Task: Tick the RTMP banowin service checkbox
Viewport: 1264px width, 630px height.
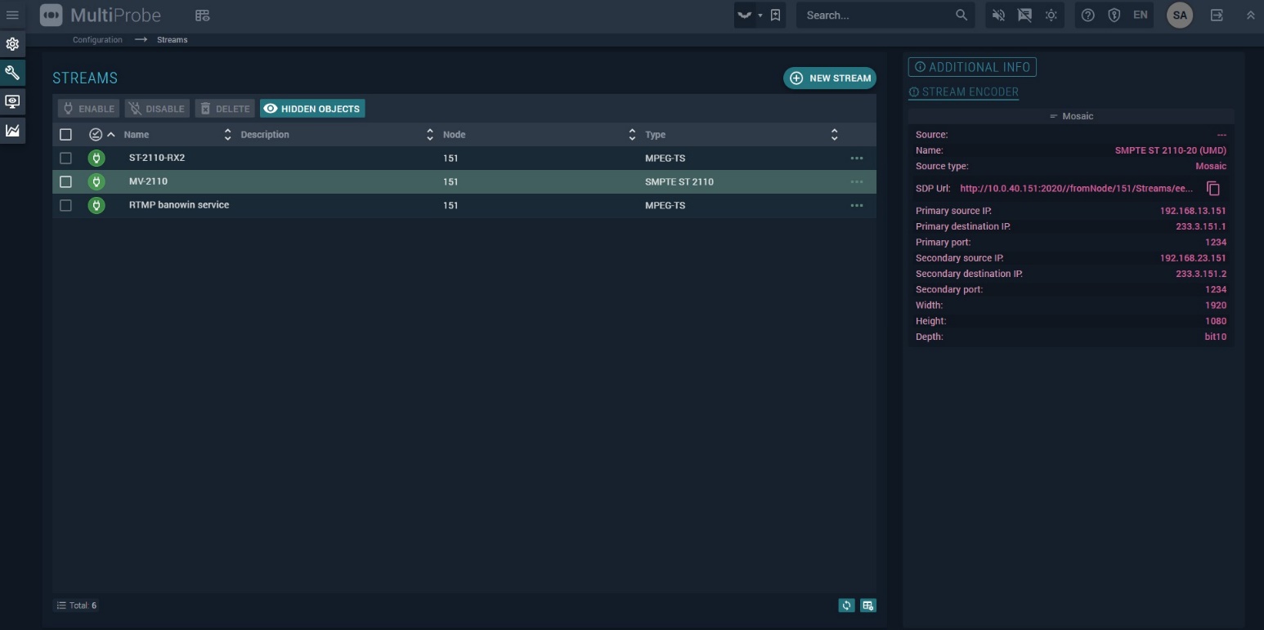Action: (66, 205)
